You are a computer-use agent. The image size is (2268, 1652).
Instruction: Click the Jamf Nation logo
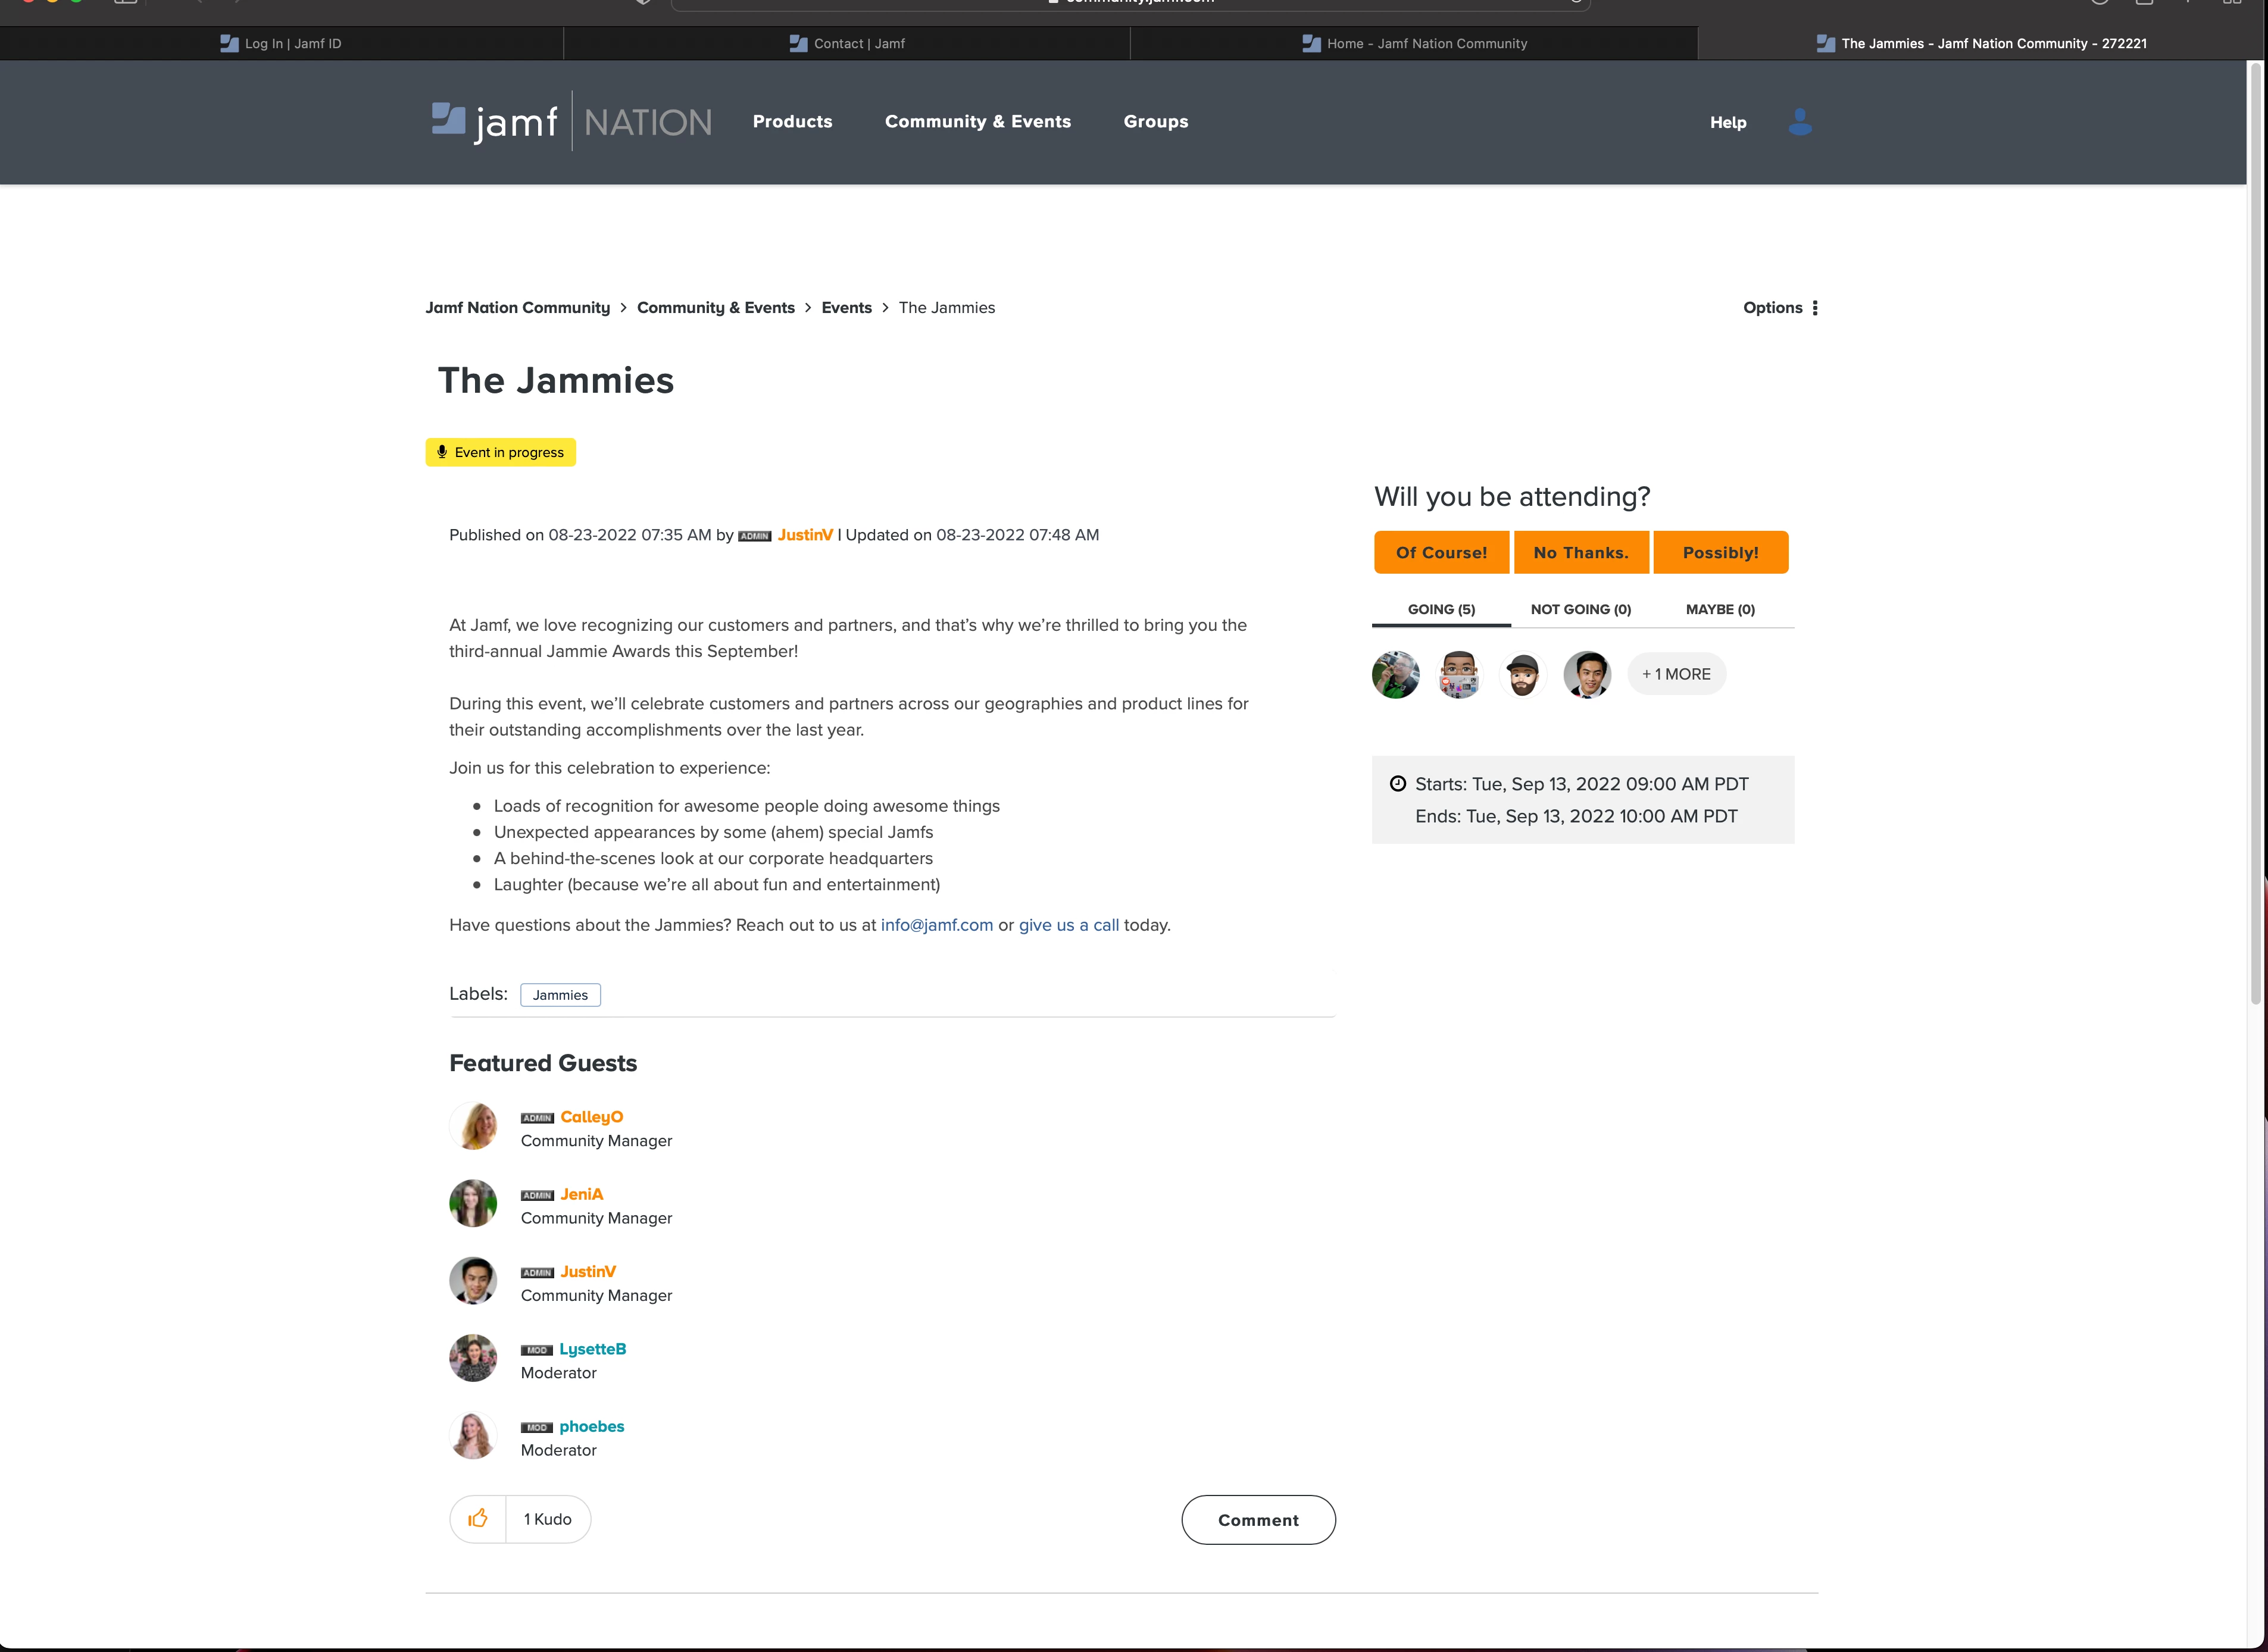click(571, 122)
